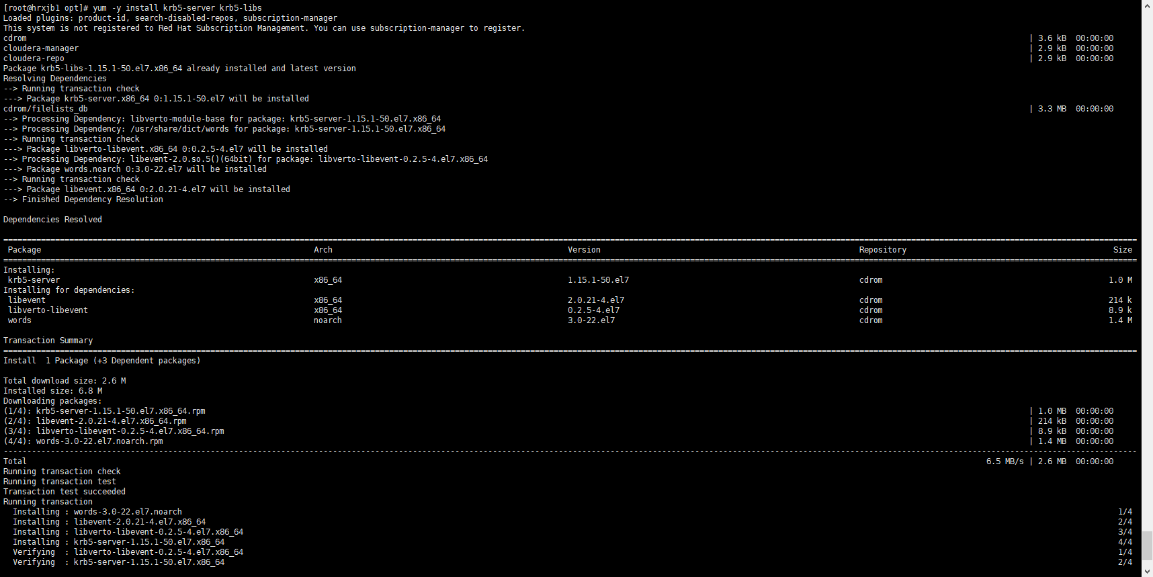Click the 'Resolving Dependencies' line
The width and height of the screenshot is (1153, 577).
point(55,79)
